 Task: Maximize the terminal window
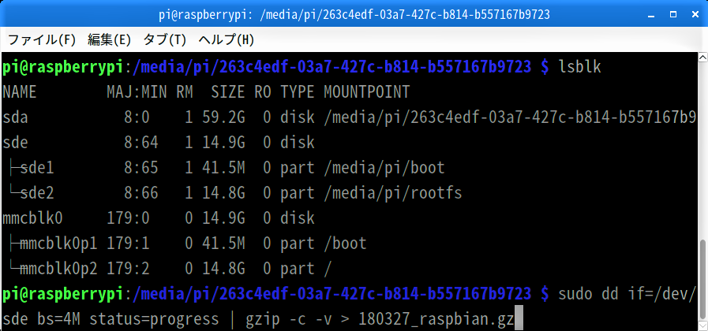673,15
